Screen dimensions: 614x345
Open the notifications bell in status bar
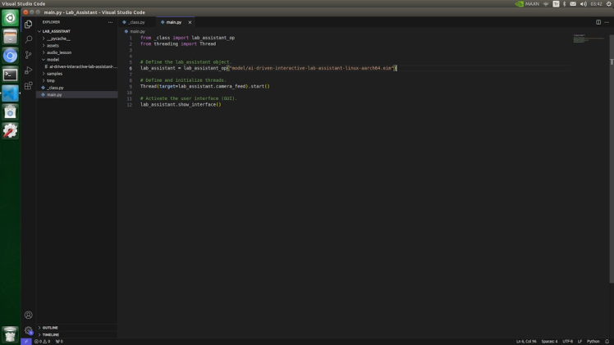click(607, 341)
